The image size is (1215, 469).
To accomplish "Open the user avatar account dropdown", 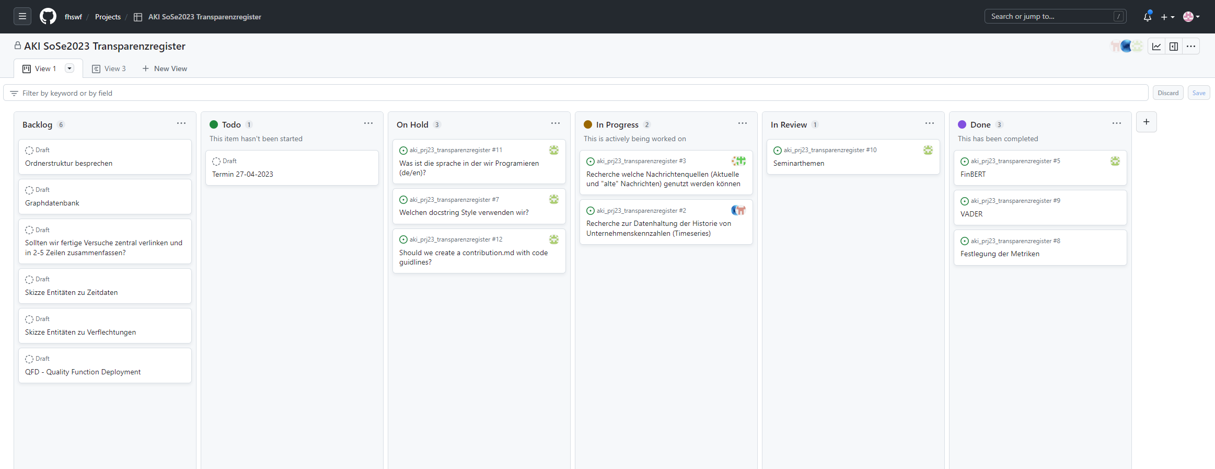I will [x=1191, y=17].
